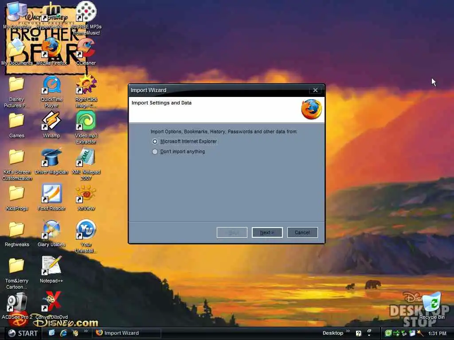Close the Import Wizard with X button
The image size is (454, 340).
[x=315, y=90]
